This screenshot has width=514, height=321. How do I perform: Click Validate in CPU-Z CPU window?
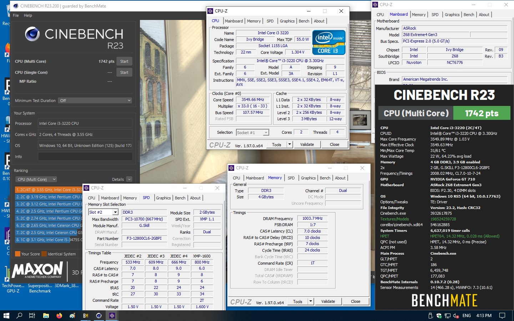[307, 144]
